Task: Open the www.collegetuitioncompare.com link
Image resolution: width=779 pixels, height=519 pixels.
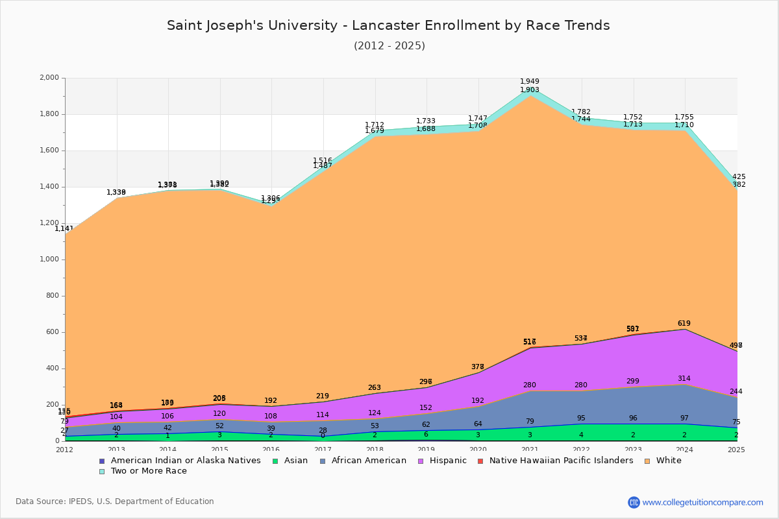Action: (x=703, y=502)
